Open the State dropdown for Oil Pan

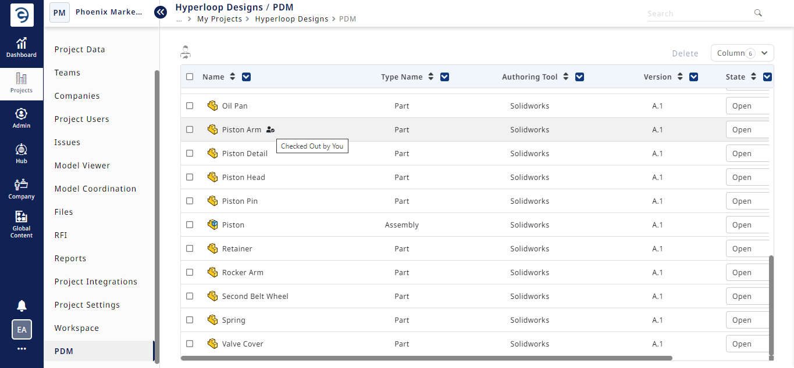tap(748, 106)
